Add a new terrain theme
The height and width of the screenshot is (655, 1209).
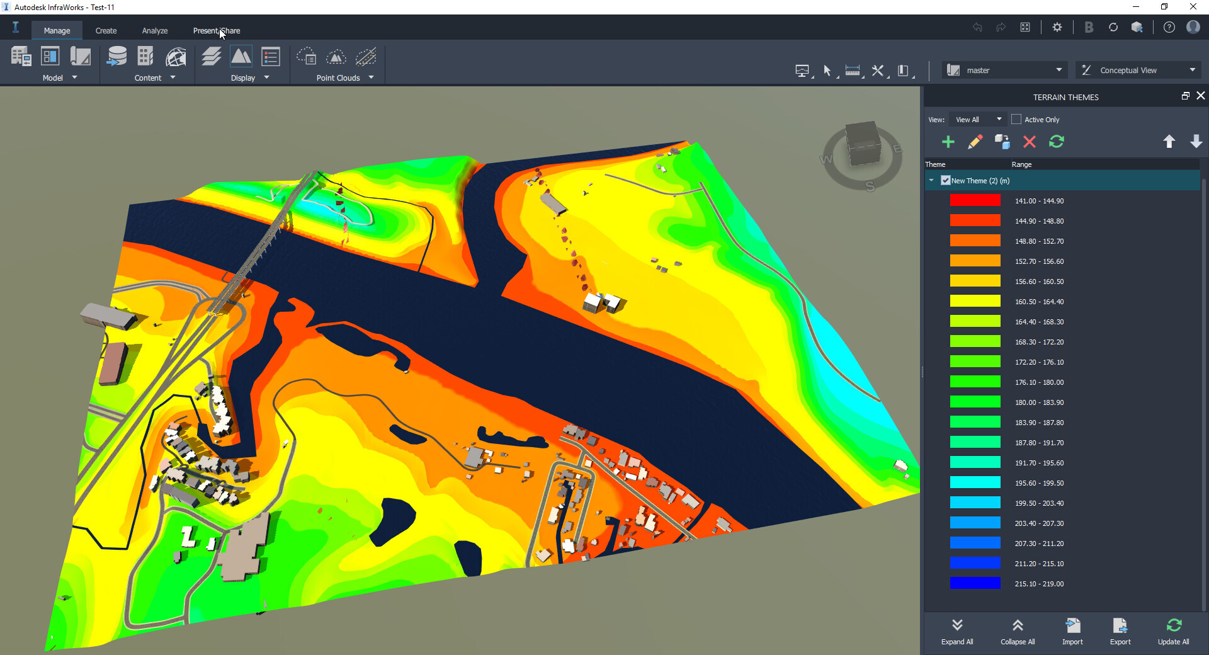948,142
